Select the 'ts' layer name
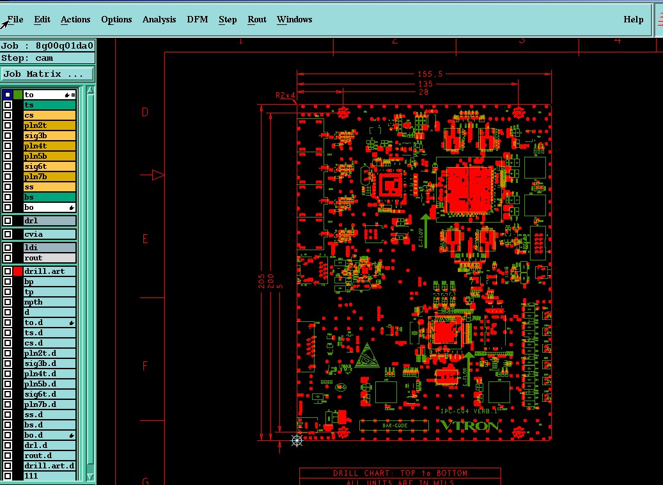Screen dimensions: 663x485 [x=49, y=105]
